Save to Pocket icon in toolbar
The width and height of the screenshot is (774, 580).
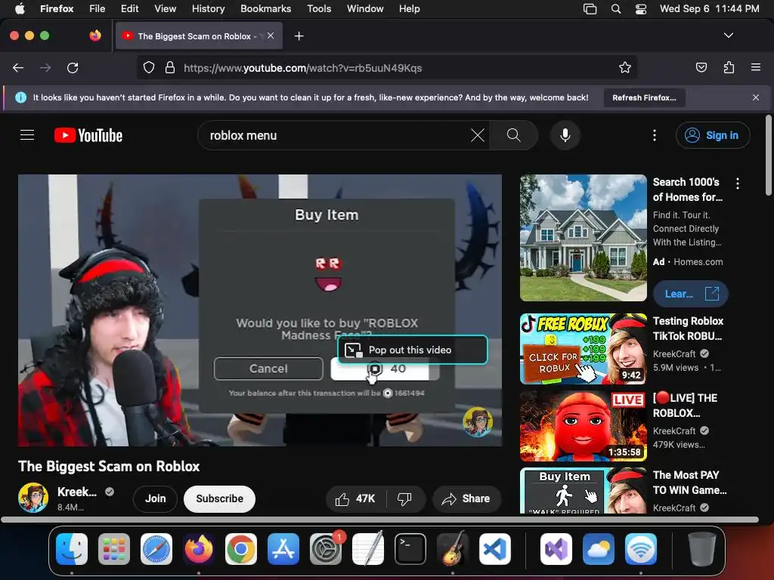coord(701,67)
